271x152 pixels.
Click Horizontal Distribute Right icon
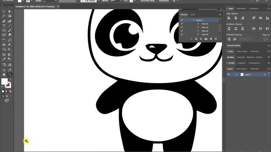click(267, 29)
